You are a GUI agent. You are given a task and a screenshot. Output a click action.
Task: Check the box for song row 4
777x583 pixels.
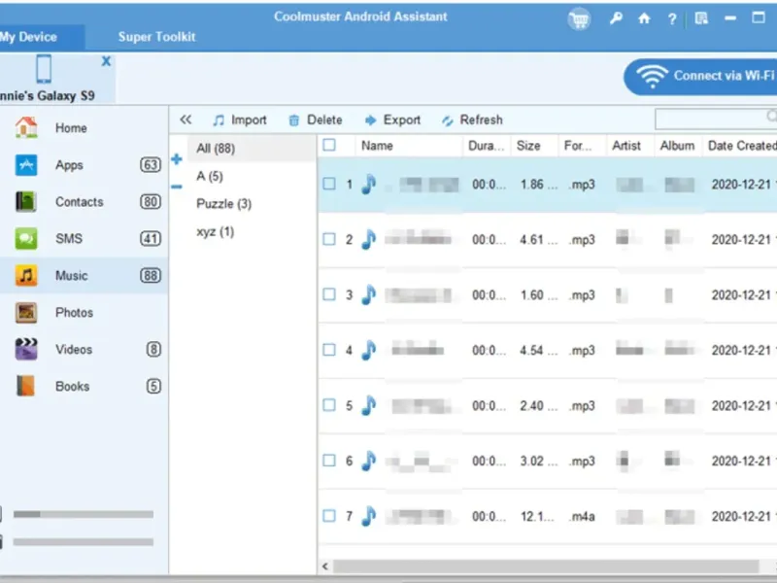[x=329, y=350]
